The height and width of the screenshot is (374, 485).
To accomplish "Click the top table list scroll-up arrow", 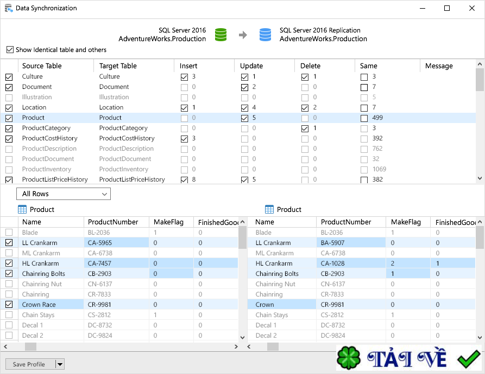I will tap(480, 64).
